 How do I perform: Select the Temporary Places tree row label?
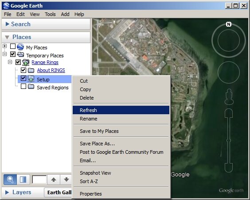(x=45, y=56)
